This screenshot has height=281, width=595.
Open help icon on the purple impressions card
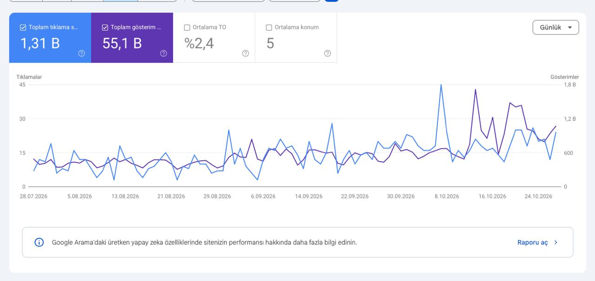click(x=164, y=53)
